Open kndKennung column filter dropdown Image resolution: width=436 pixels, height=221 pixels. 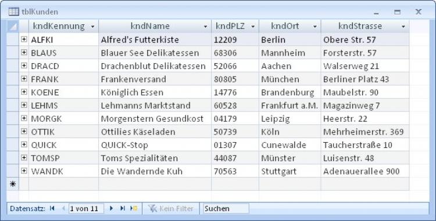(92, 27)
